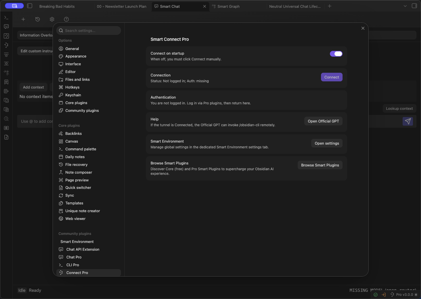Viewport: 421px width, 299px height.
Task: Switch to Breaking Bad Habits tab
Action: [57, 6]
